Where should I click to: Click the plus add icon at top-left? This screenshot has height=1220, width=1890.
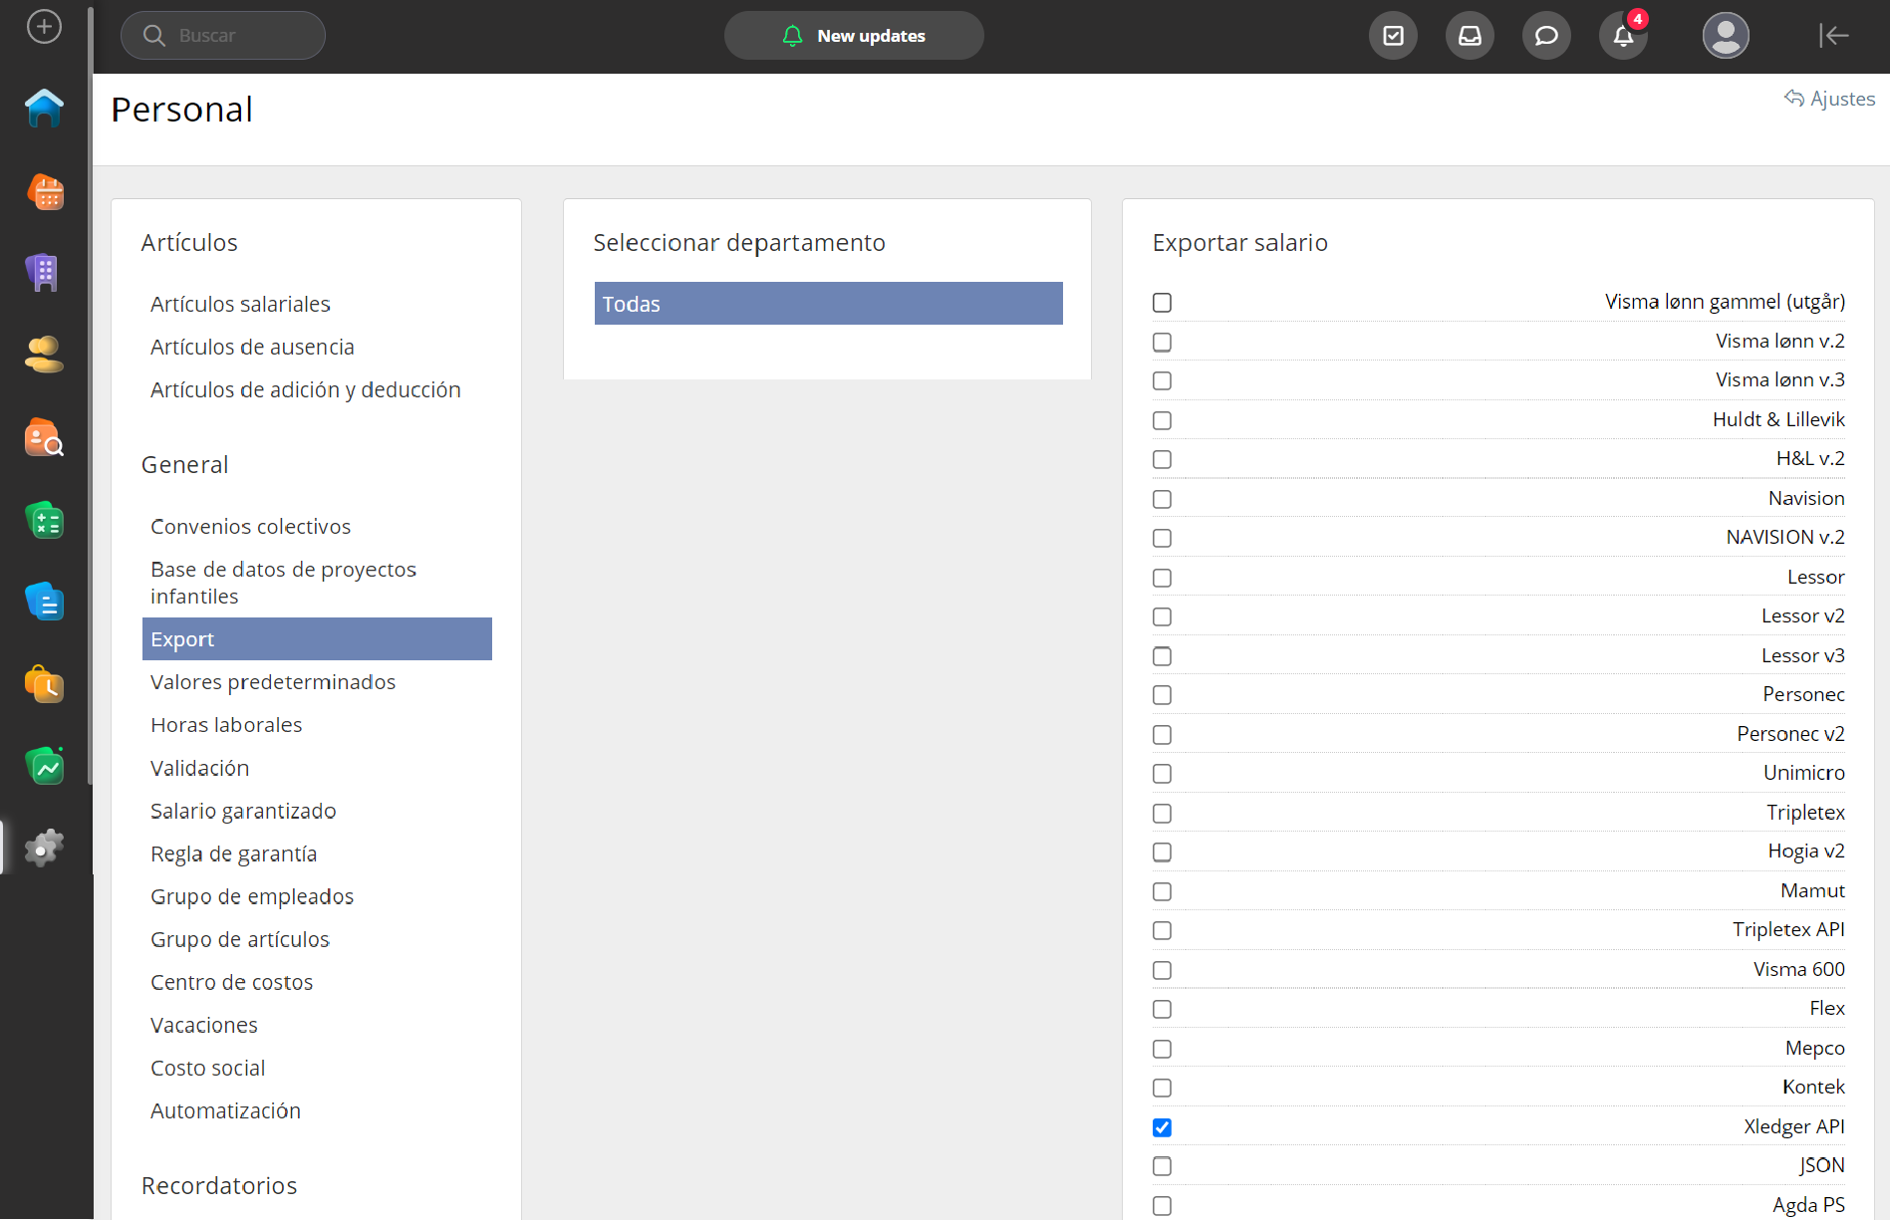tap(44, 27)
